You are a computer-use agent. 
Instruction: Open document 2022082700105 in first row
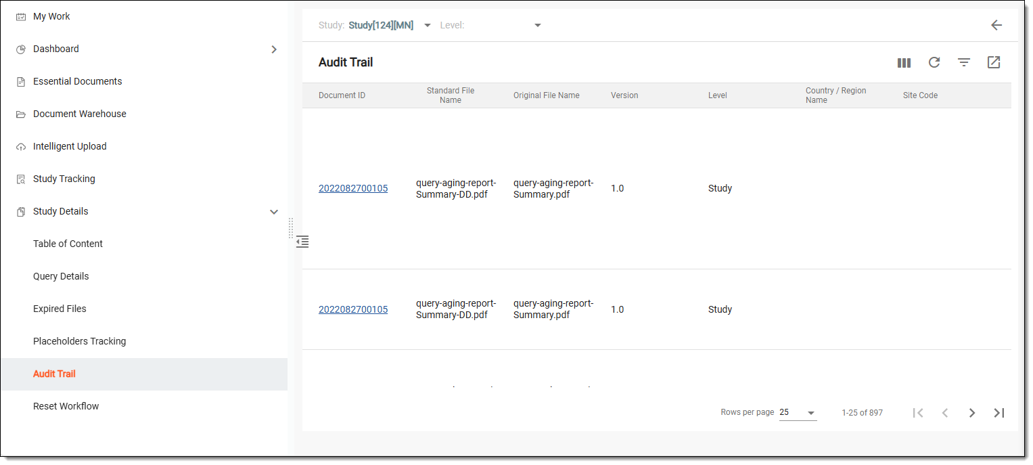coord(353,189)
